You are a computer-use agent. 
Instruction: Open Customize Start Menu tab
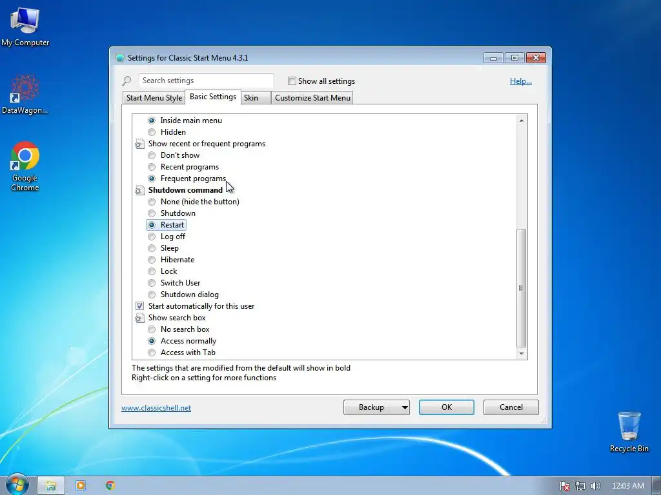(312, 98)
